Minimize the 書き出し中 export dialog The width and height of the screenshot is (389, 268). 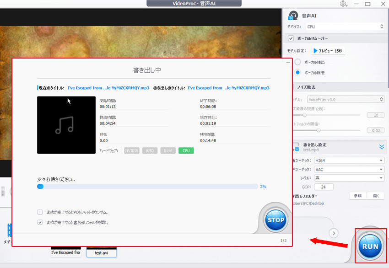coord(287,62)
